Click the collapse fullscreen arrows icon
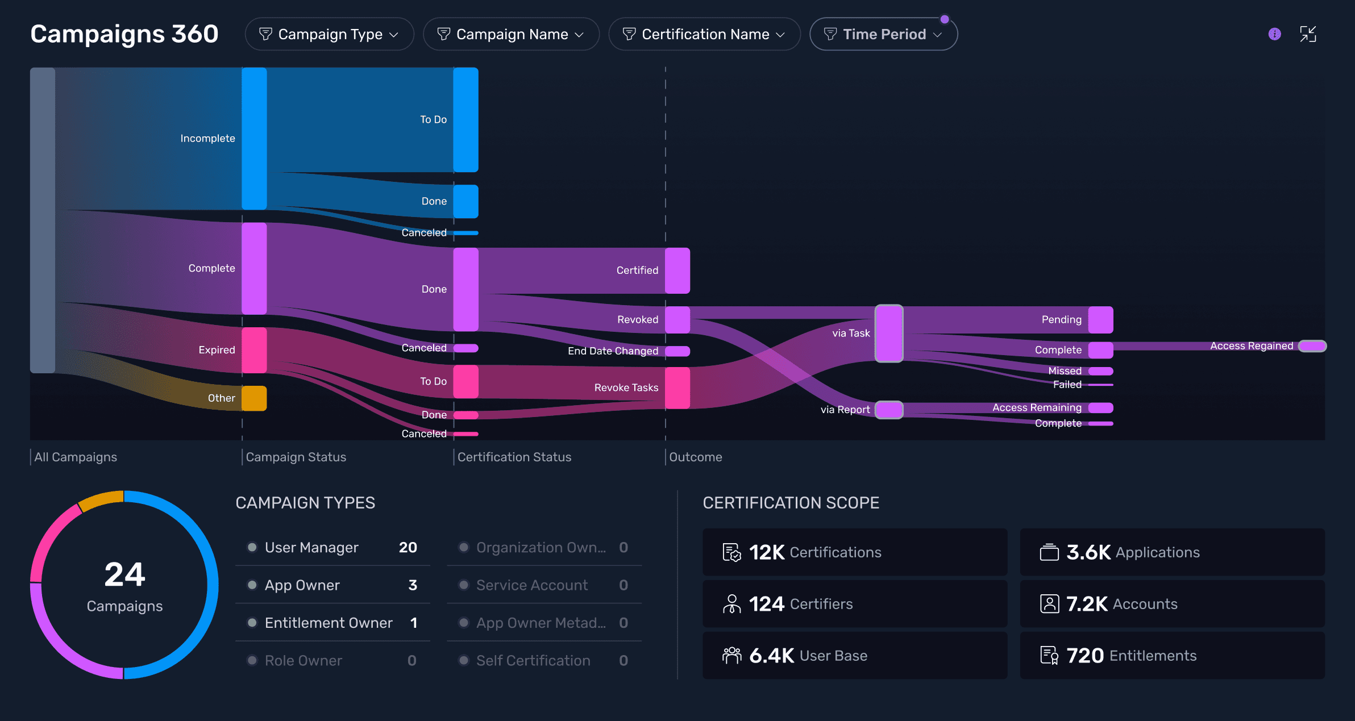 coord(1308,34)
